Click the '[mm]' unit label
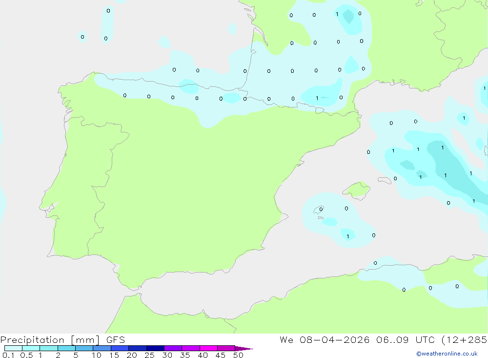This screenshot has height=358, width=488. [x=85, y=340]
